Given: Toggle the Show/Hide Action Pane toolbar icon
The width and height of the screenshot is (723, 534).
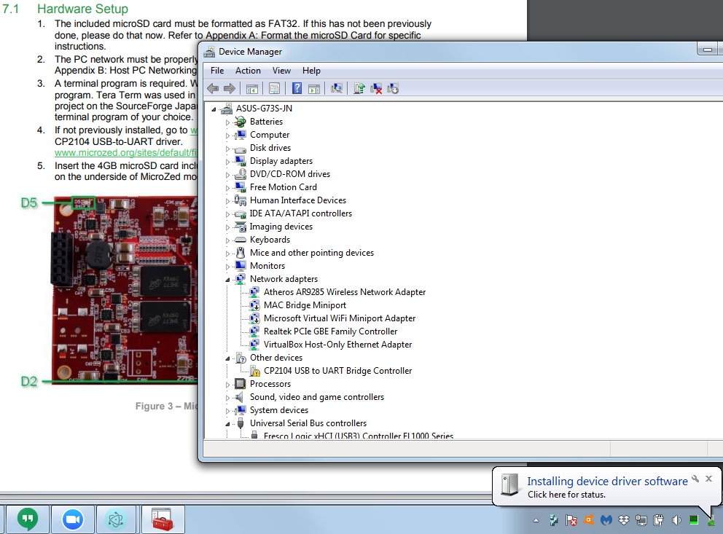Looking at the screenshot, I should coord(314,88).
